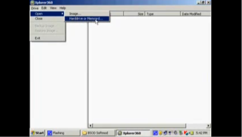Click Xplorer360 taskbar button
The image size is (242, 137).
(x=133, y=133)
